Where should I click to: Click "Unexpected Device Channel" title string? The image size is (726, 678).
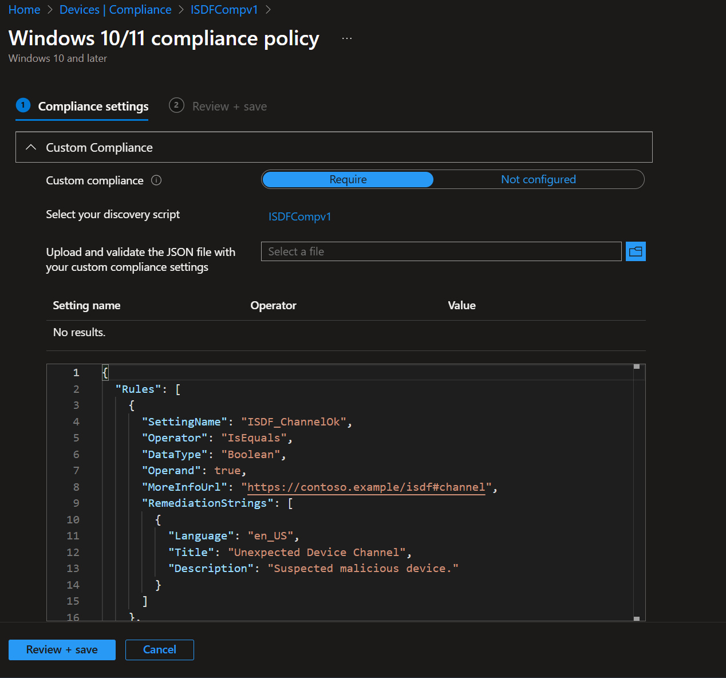[x=317, y=552]
